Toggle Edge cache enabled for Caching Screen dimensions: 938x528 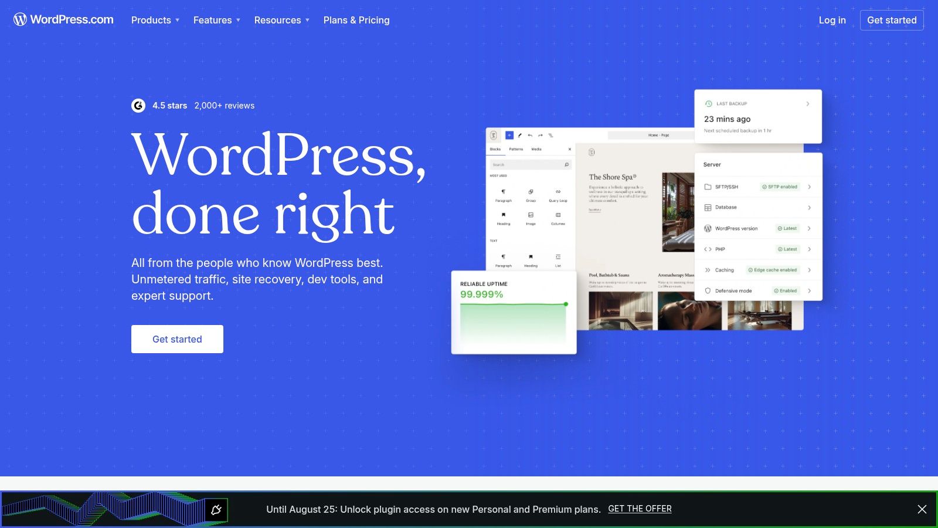point(773,270)
